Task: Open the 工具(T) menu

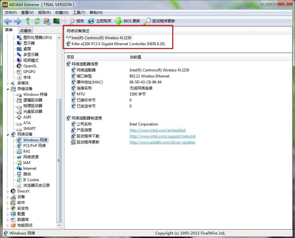Action: [x=79, y=13]
